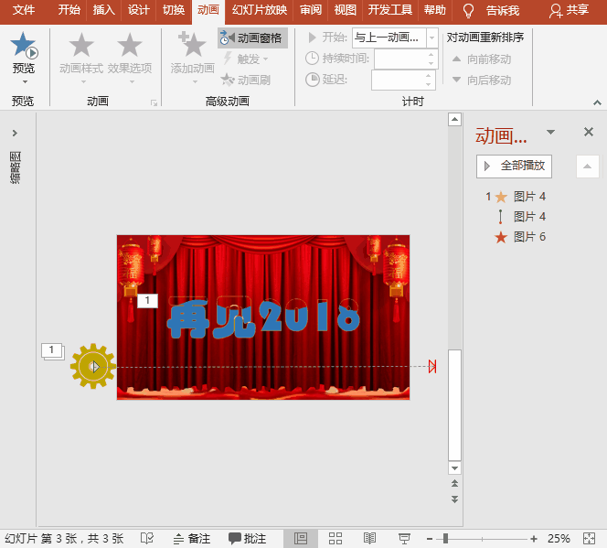Toggle the Notes (备注) pane
Viewport: 607px width, 548px height.
(x=192, y=539)
